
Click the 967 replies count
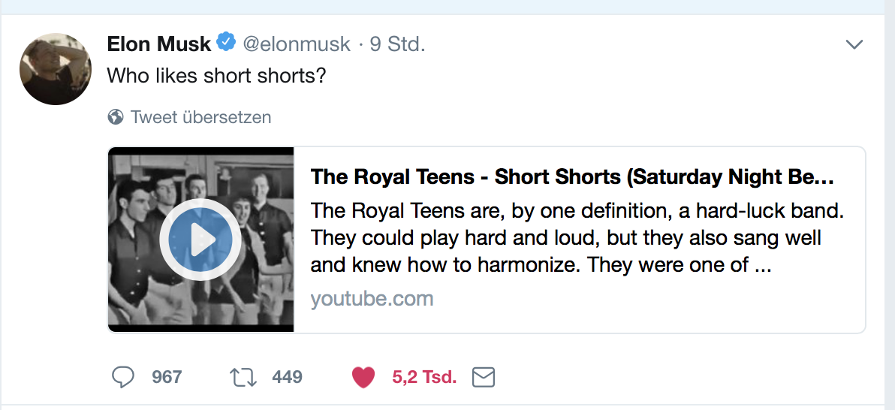click(167, 377)
